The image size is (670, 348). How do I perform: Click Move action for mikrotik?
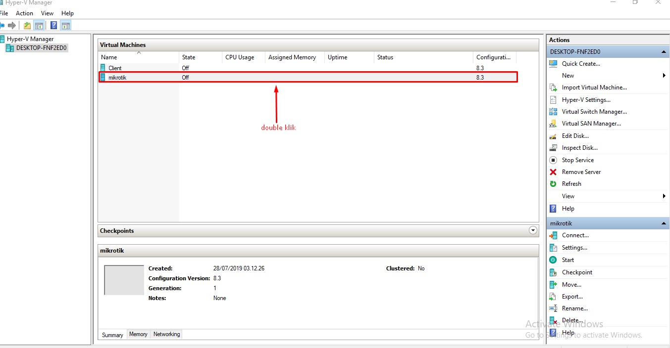pyautogui.click(x=571, y=285)
